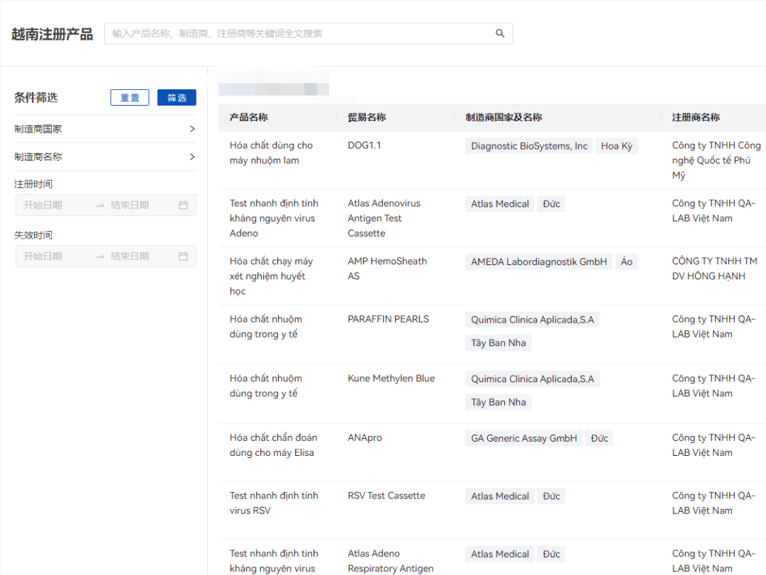766x575 pixels.
Task: Expand the 制造商国家 filter
Action: point(105,129)
